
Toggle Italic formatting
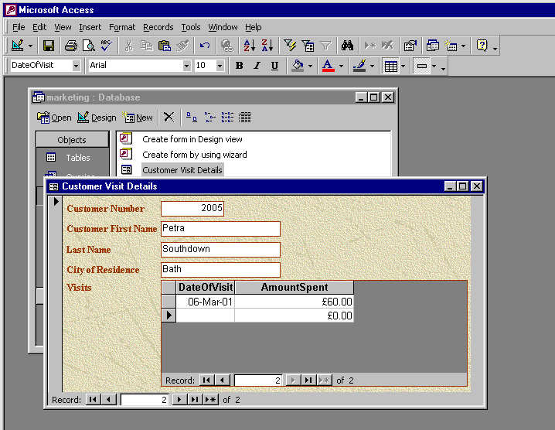click(257, 66)
